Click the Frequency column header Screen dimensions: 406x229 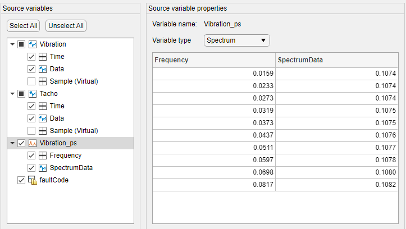(x=214, y=60)
